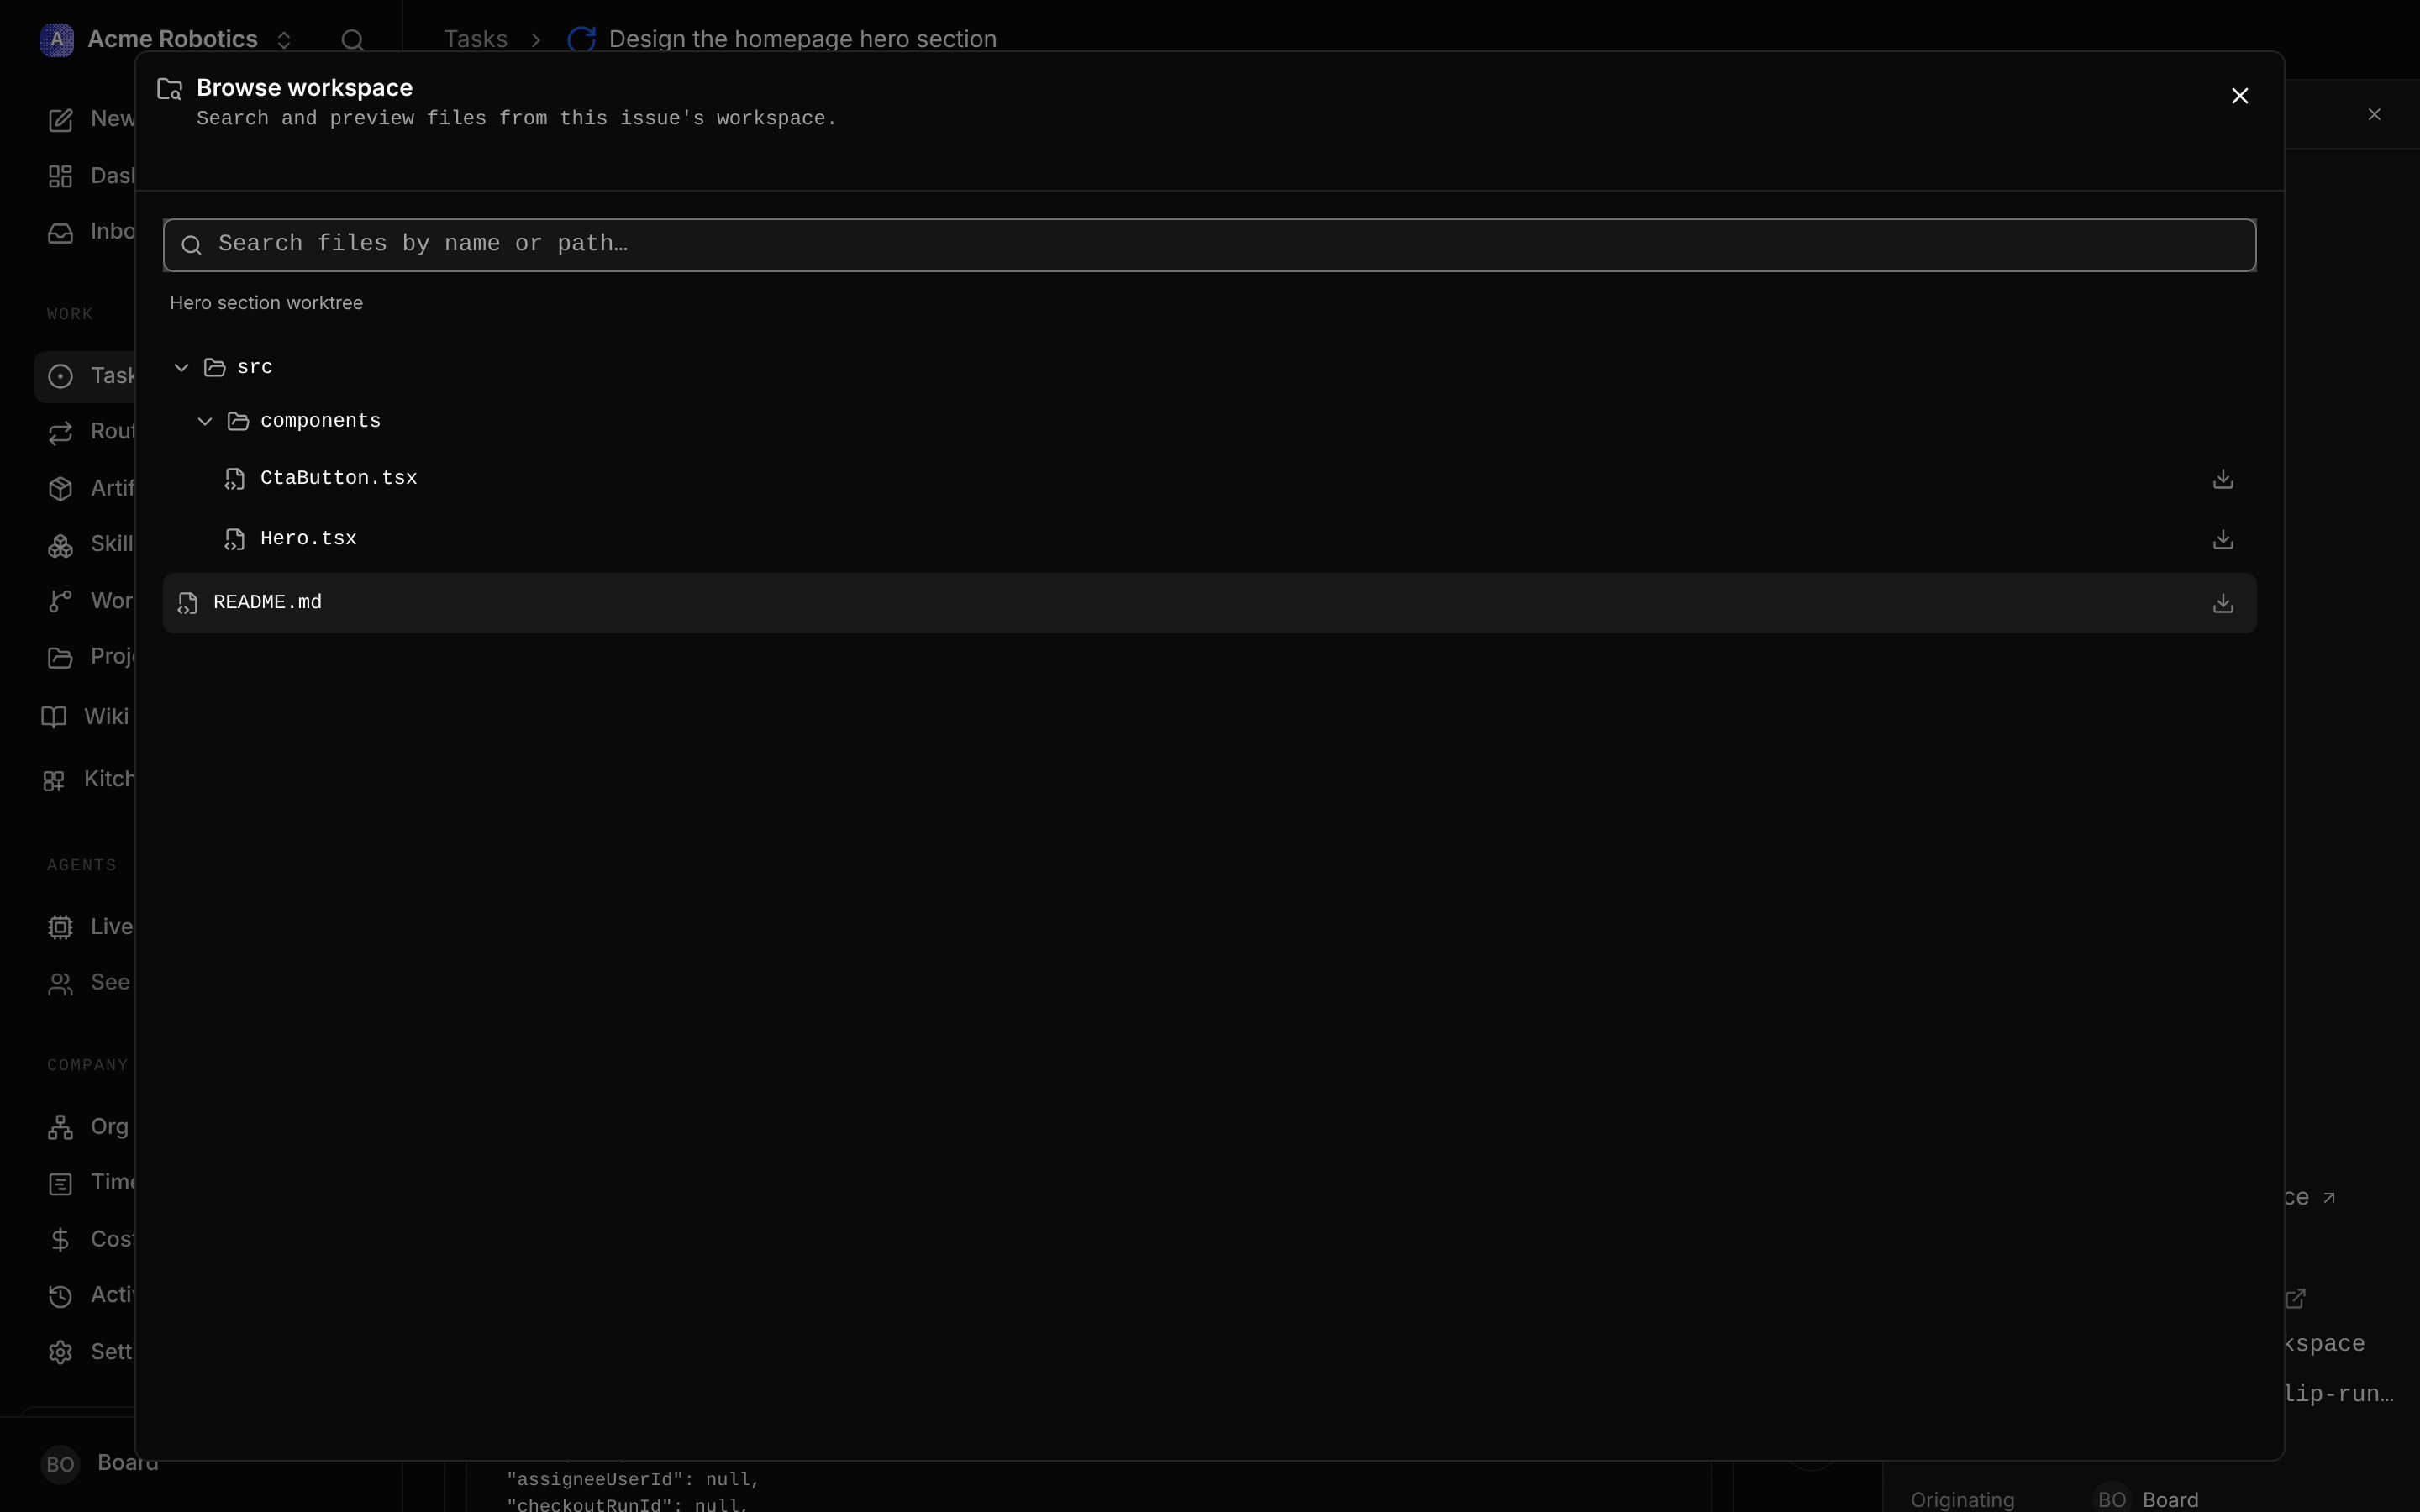Open the Workspaces branch icon
Viewport: 2420px width, 1512px height.
60,601
